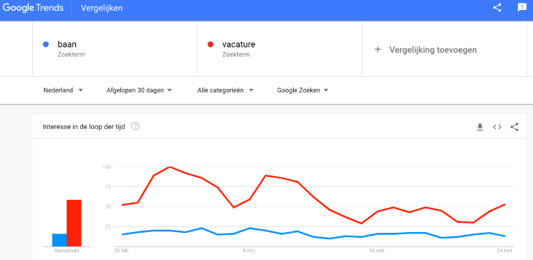Click the plus icon to add comparison
The height and width of the screenshot is (260, 533).
tap(378, 49)
